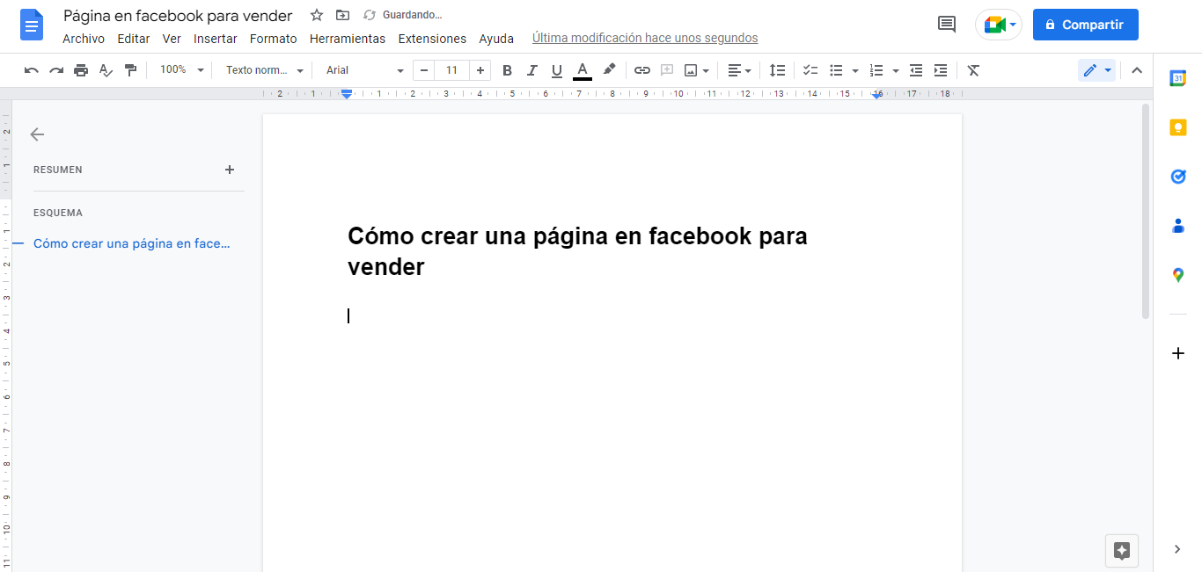Open line and paragraph spacing options
The image size is (1202, 572).
tap(778, 70)
